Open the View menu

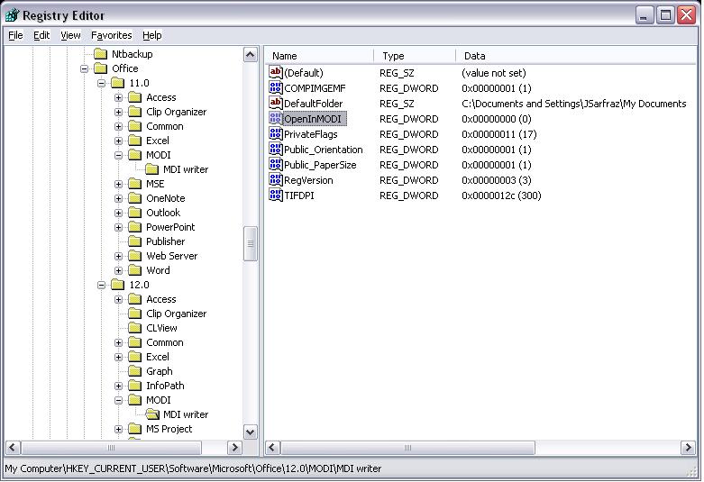coord(70,35)
